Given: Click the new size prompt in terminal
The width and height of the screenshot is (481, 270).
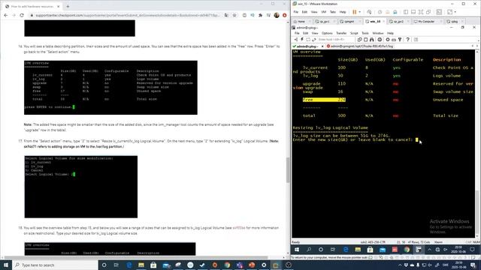Looking at the screenshot, I should coord(352,140).
